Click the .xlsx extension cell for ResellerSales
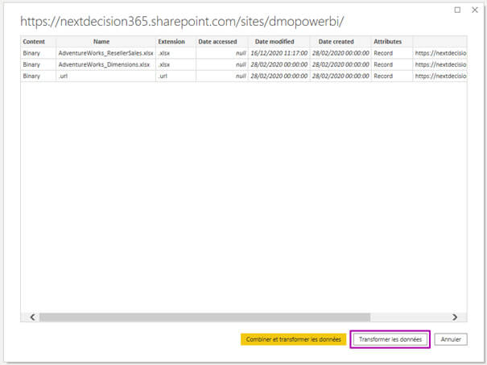The height and width of the screenshot is (365, 487). (175, 53)
